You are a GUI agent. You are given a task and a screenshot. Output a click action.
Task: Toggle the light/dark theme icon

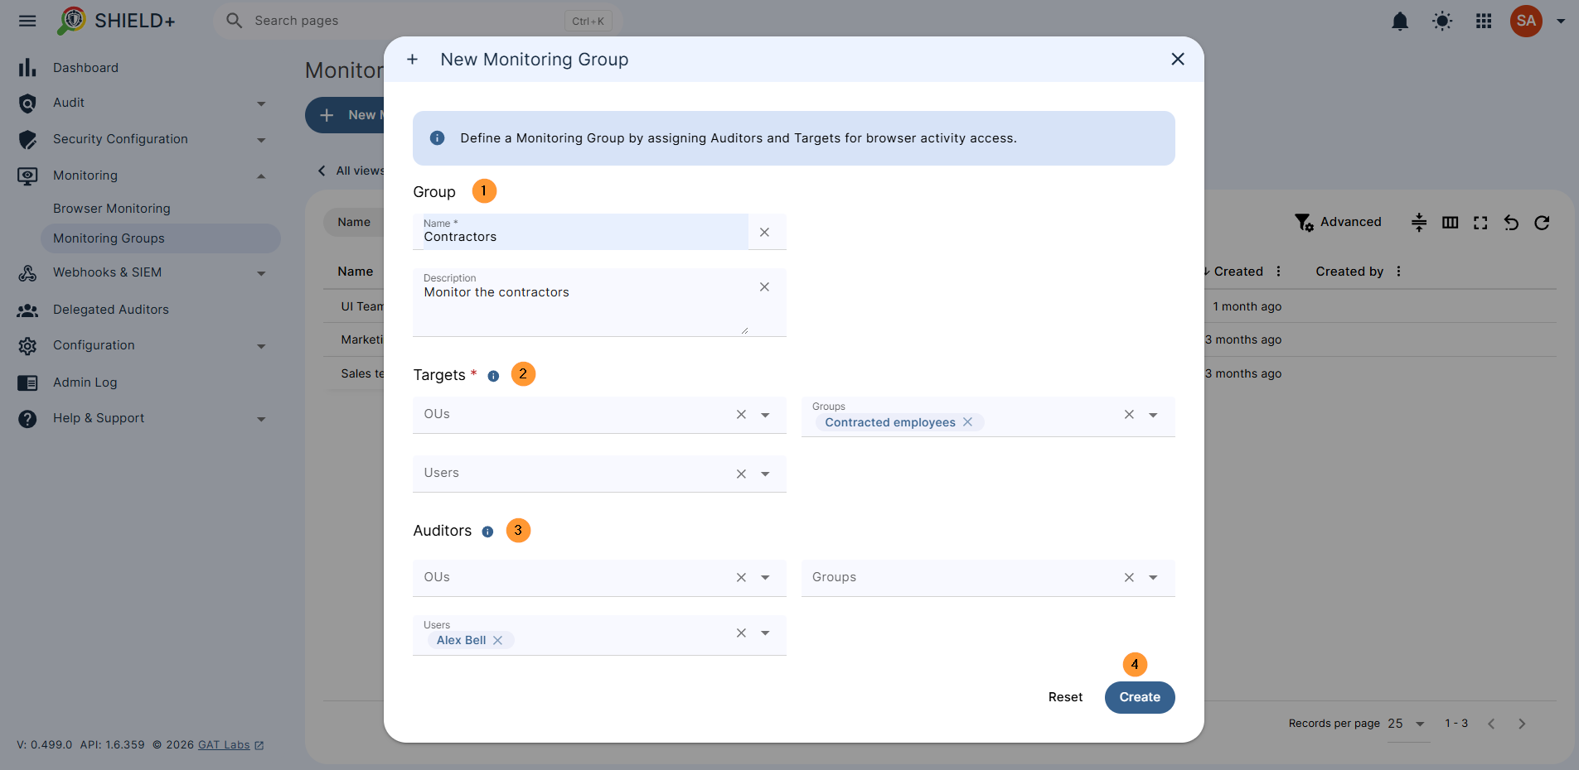[1442, 21]
